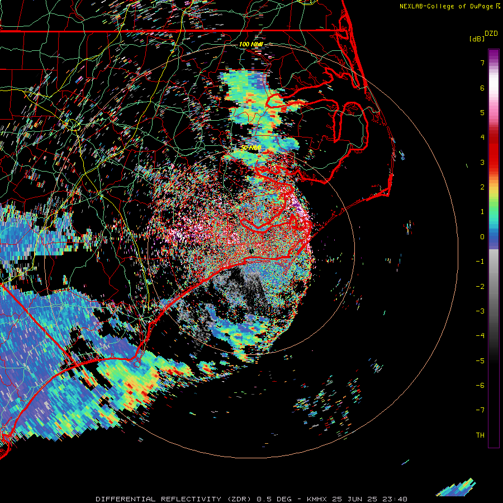Click the positive 7 dB scale label
Viewport: 503px width, 503px height.
[482, 63]
